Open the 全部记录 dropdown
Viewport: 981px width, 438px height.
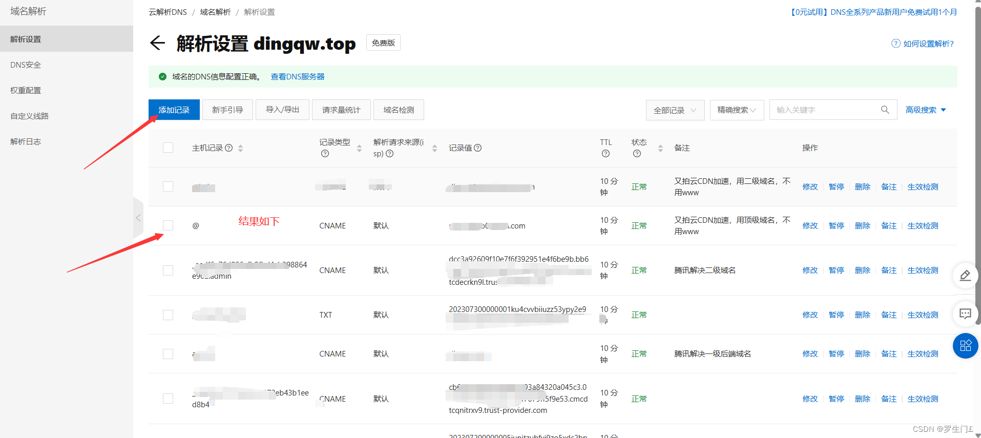(675, 110)
